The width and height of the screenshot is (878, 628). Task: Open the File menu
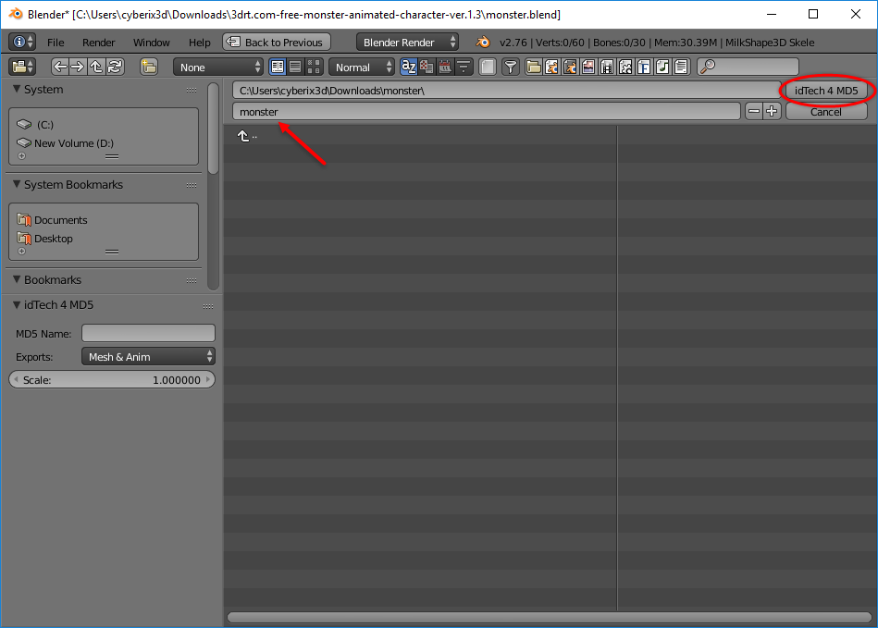[56, 43]
